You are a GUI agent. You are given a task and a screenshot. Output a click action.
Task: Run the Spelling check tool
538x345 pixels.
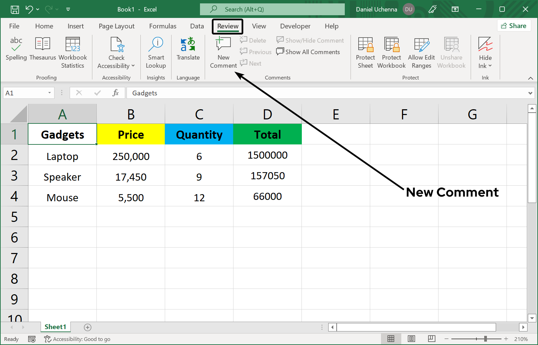click(x=16, y=49)
